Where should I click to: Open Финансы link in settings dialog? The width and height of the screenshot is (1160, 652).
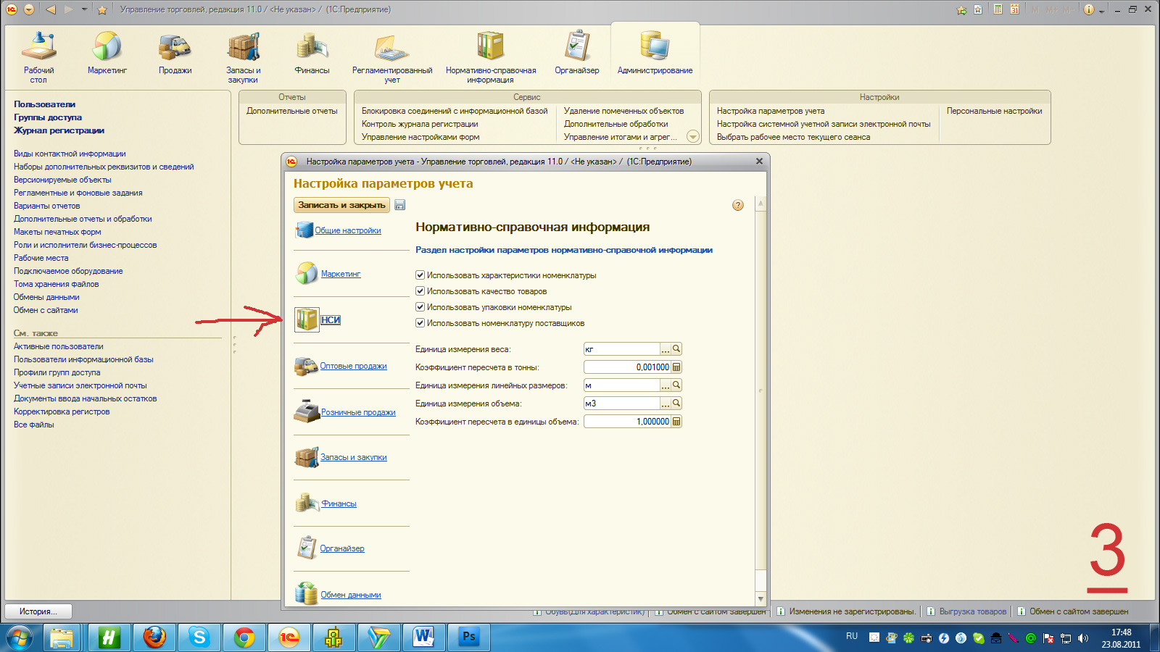pos(339,503)
